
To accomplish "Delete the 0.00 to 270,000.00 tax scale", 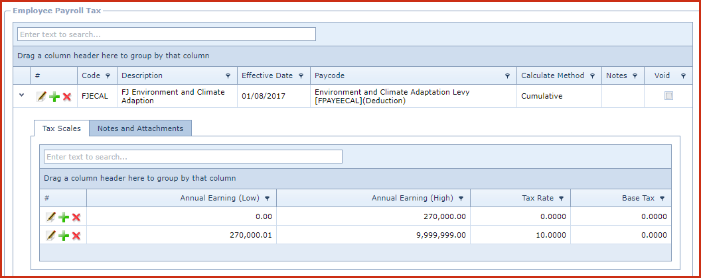I will coord(76,217).
